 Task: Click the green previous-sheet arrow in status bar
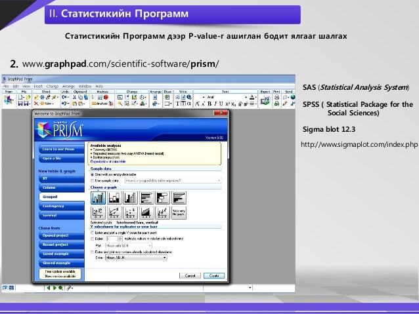tap(49, 288)
